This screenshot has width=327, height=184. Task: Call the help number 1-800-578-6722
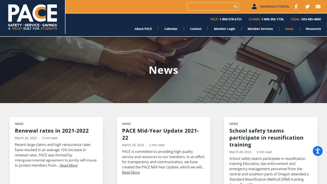coord(231,19)
